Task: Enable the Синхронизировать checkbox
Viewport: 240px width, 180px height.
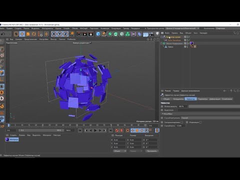Action: (182, 122)
